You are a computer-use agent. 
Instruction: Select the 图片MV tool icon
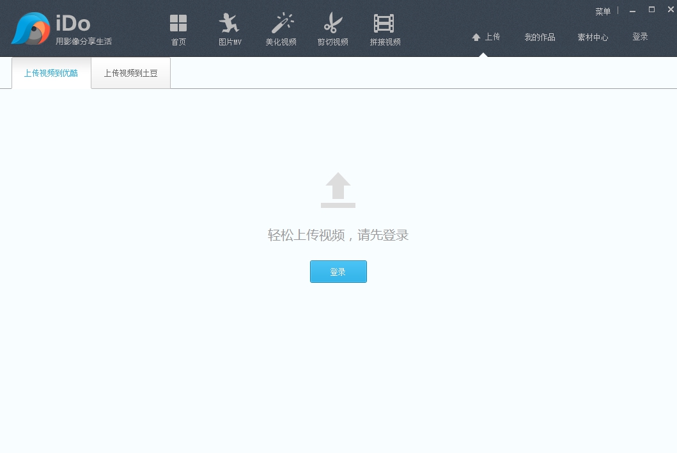click(230, 24)
